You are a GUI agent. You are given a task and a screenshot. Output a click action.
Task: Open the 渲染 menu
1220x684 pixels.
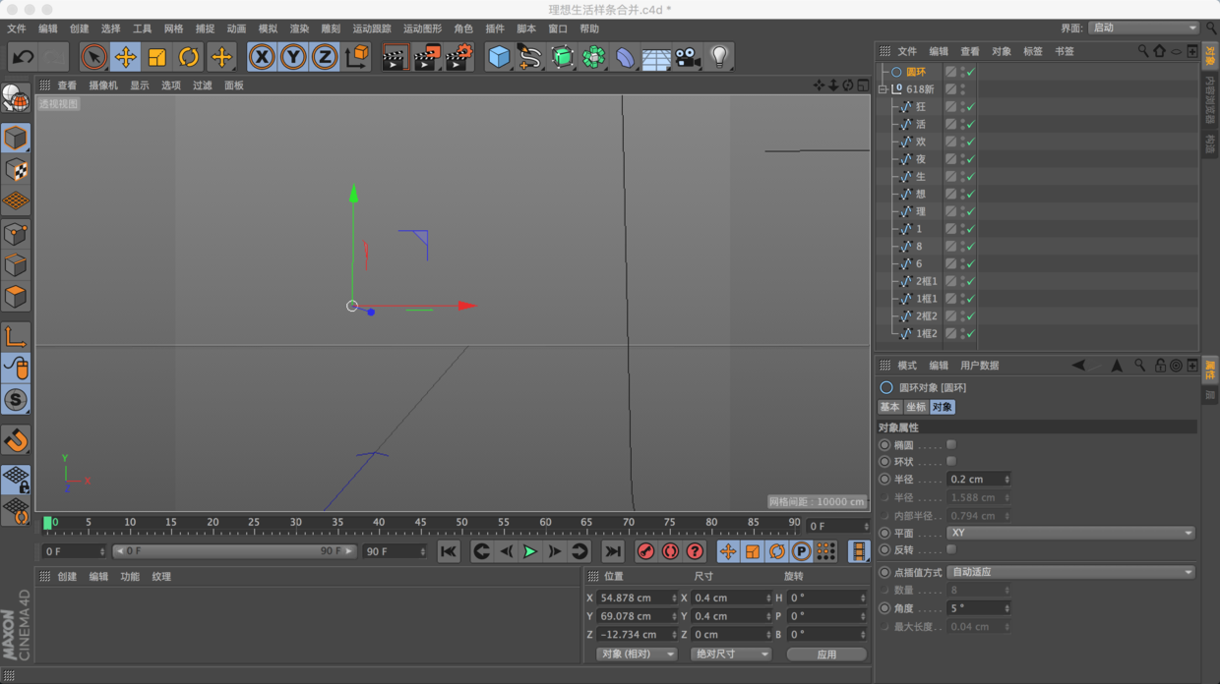point(299,28)
